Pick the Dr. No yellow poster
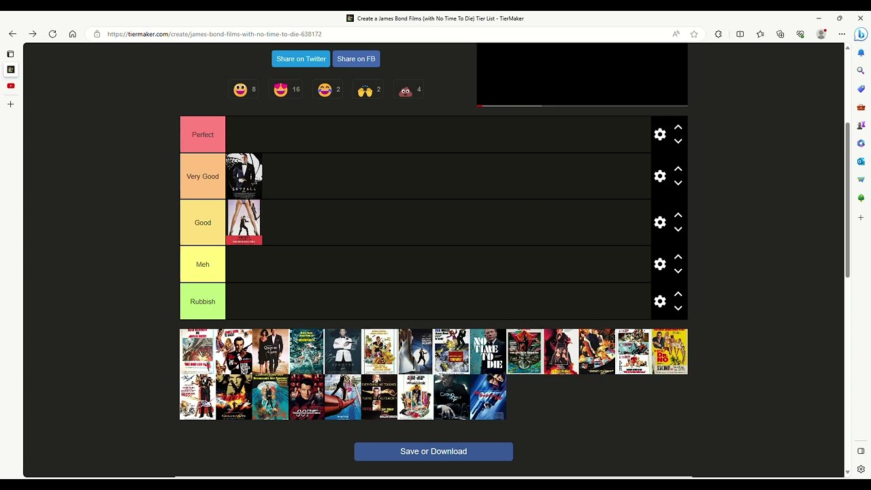The width and height of the screenshot is (871, 490). 670,352
